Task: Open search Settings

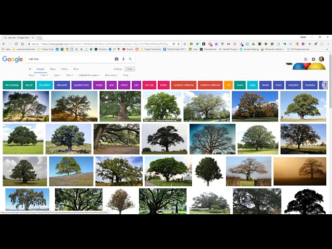Action: (118, 69)
